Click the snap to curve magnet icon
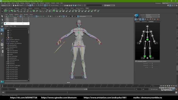The image size is (178, 100). point(41,5)
